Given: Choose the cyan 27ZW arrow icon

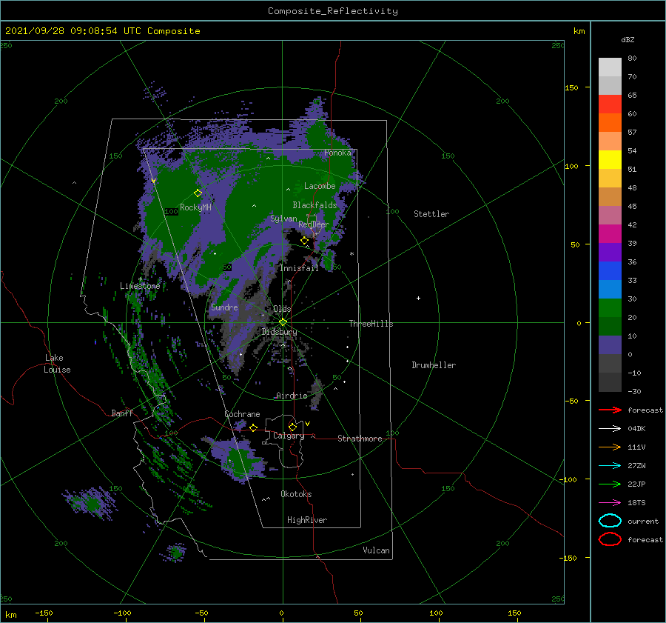Looking at the screenshot, I should pos(610,466).
